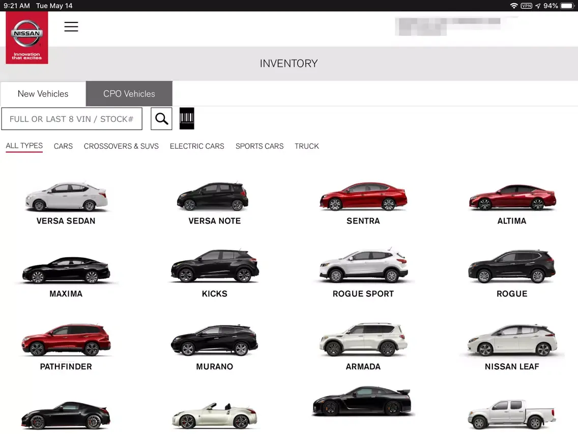Tap the battery icon in status bar
This screenshot has height=434, width=578.
point(567,6)
